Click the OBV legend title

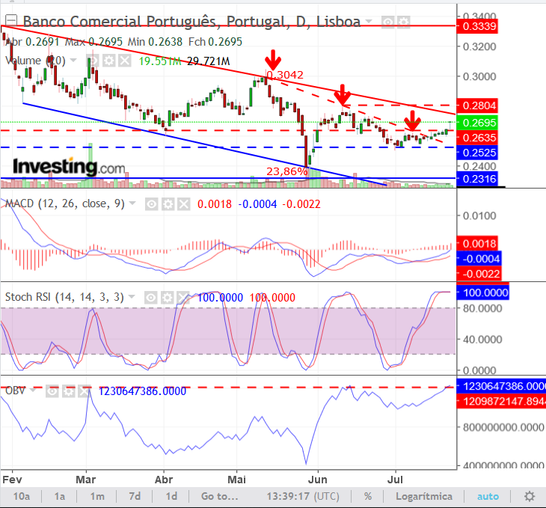click(15, 391)
